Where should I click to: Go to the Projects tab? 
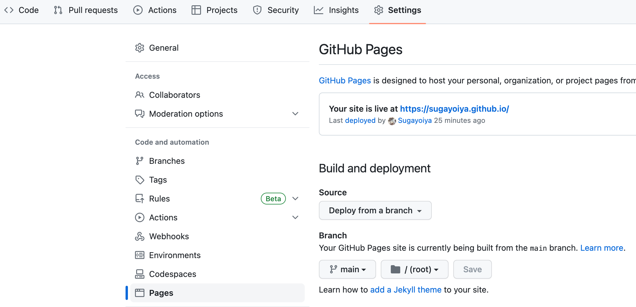tap(215, 10)
